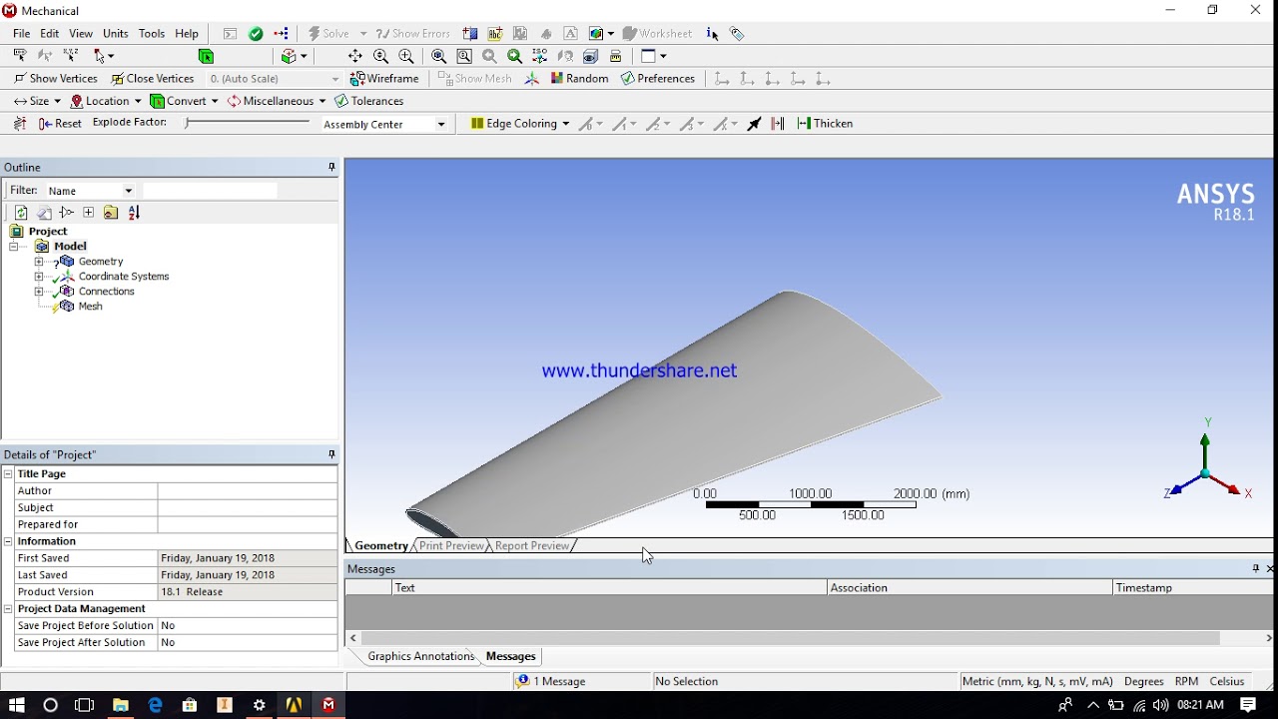Click Expand All plus icon in Outline toolbar
The width and height of the screenshot is (1278, 719).
(88, 212)
